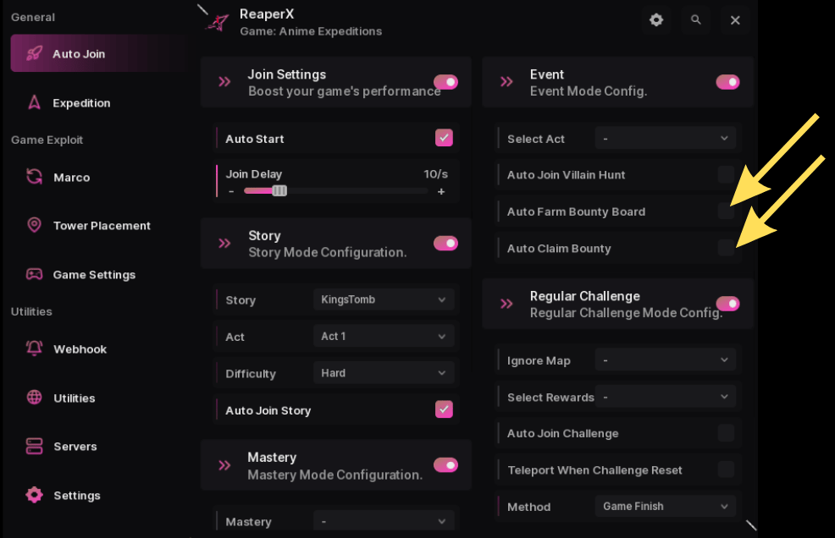Open settings with the gear icon in header
Viewport: 835px width, 538px height.
tap(656, 20)
